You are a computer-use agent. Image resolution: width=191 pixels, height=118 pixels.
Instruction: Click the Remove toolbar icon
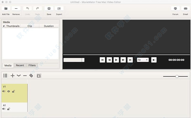[16, 9]
